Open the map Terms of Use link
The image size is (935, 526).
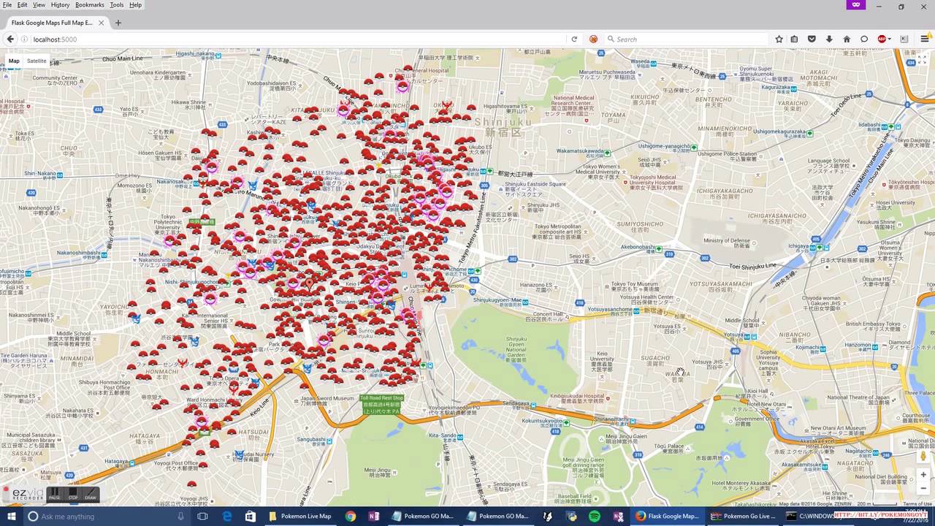[x=917, y=504]
